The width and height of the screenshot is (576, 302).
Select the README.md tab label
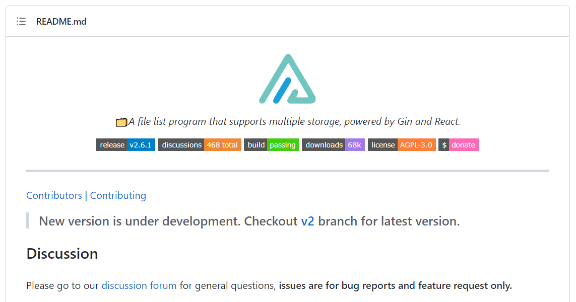pos(61,21)
